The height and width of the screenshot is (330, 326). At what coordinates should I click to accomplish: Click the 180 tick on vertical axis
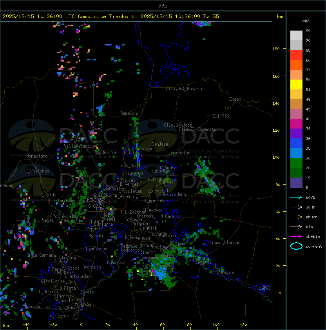coord(276,49)
